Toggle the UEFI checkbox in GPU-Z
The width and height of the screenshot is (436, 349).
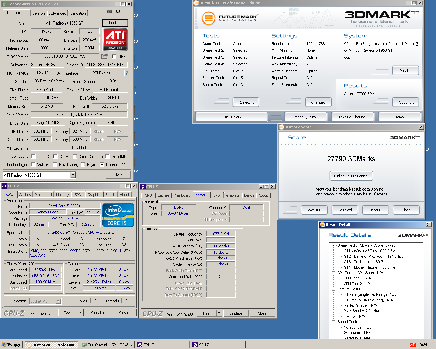pos(114,56)
